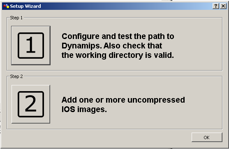229x149 pixels.
Task: Open Step 2 with the boxed number 2 icon
Action: (31, 104)
